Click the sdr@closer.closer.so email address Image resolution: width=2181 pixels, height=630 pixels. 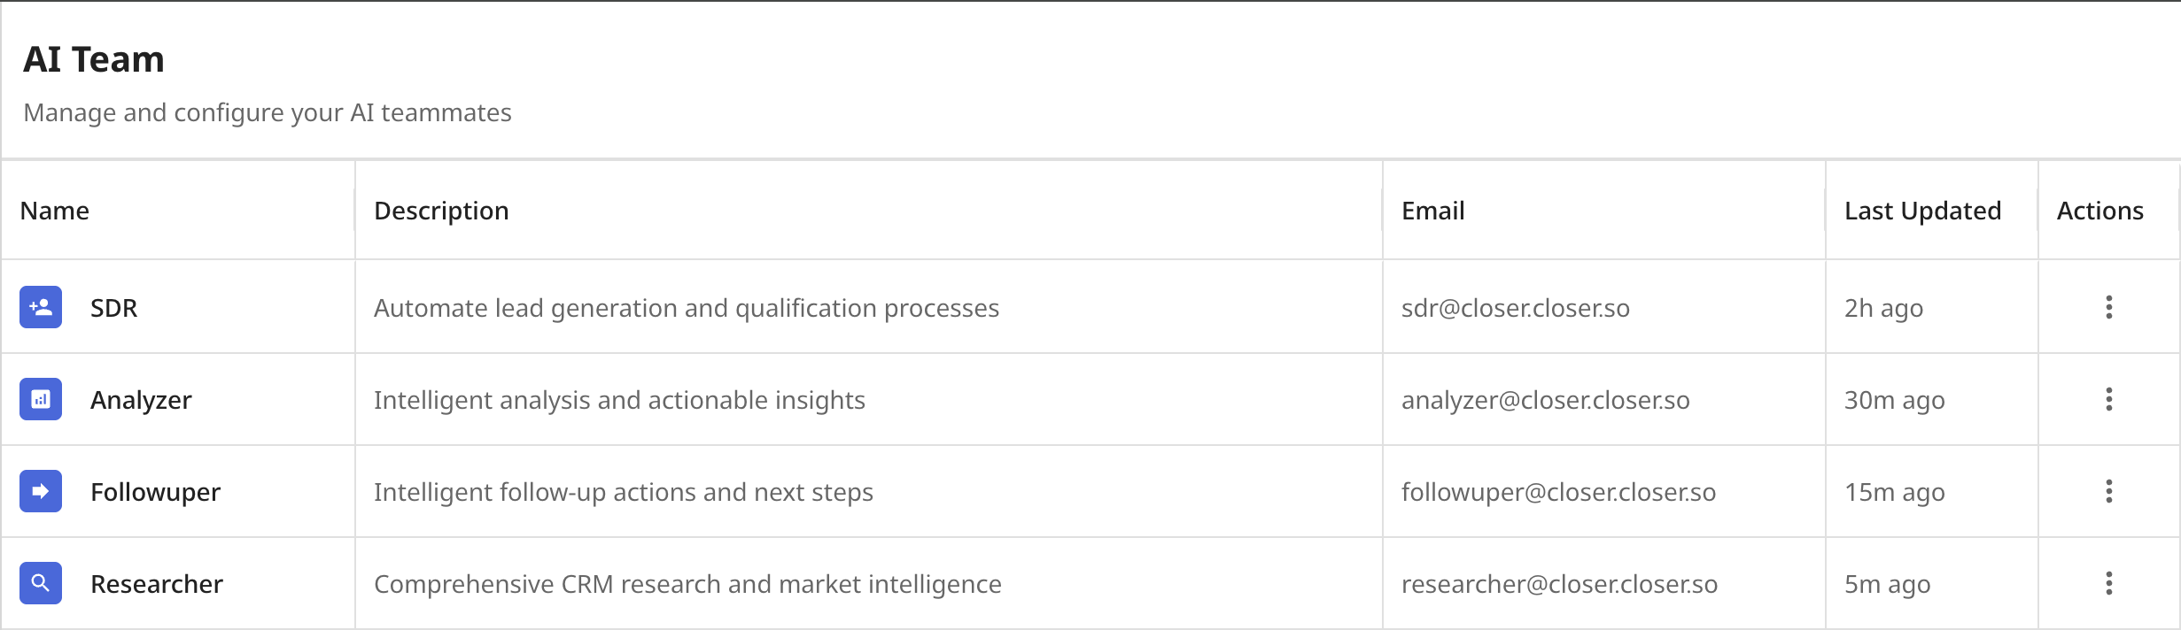(x=1515, y=308)
